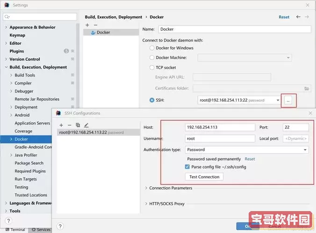This screenshot has width=316, height=233.
Task: Expand HTTP/SOCKS Proxy section
Action: point(146,204)
